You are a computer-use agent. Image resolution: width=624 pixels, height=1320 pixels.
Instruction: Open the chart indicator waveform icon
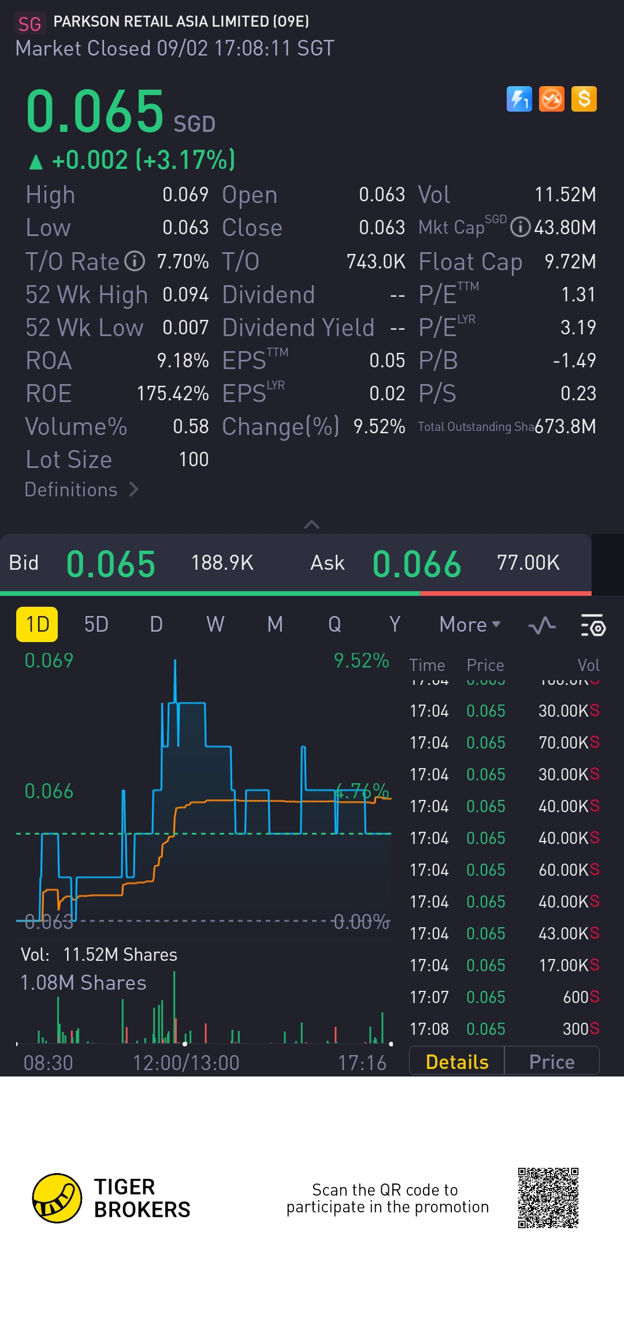coord(542,625)
